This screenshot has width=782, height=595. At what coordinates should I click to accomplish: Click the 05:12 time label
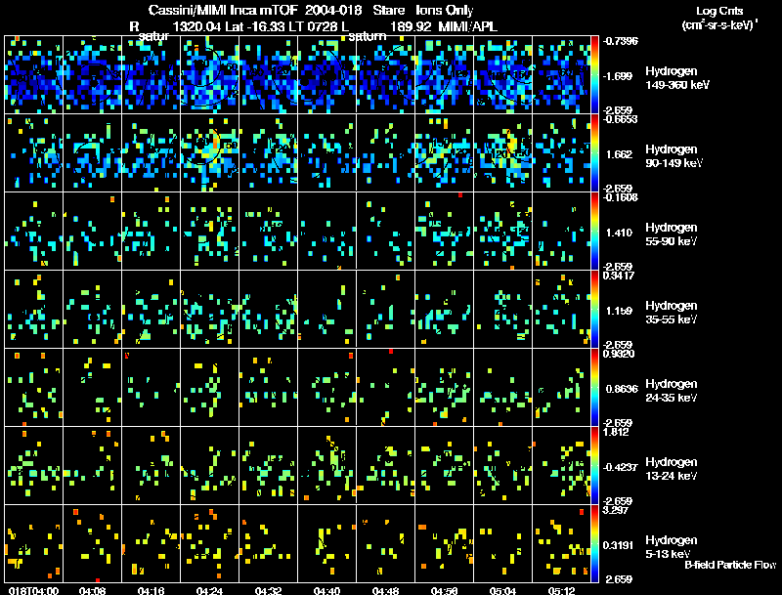pos(561,591)
